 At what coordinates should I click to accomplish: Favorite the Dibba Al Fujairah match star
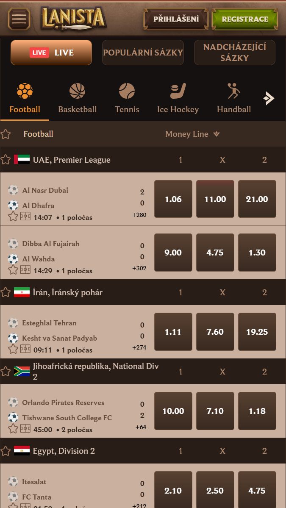pyautogui.click(x=13, y=270)
